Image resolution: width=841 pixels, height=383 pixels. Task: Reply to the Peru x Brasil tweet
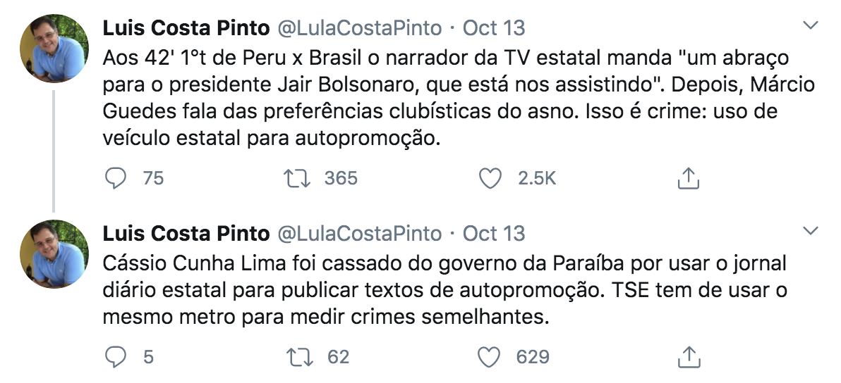tap(116, 179)
